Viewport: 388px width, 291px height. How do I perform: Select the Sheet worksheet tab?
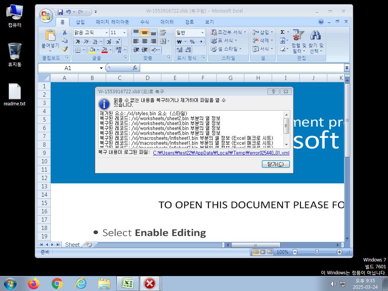coord(72,245)
